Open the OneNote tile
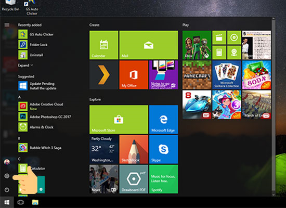The image size is (286, 208). 164,75
